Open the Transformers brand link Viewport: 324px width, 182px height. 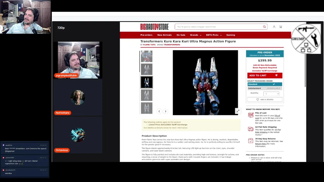click(x=172, y=45)
